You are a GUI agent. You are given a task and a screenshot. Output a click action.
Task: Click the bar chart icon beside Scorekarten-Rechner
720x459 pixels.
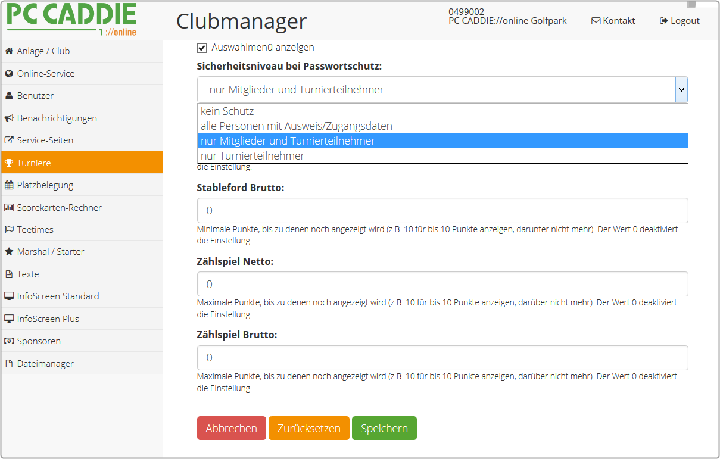9,208
